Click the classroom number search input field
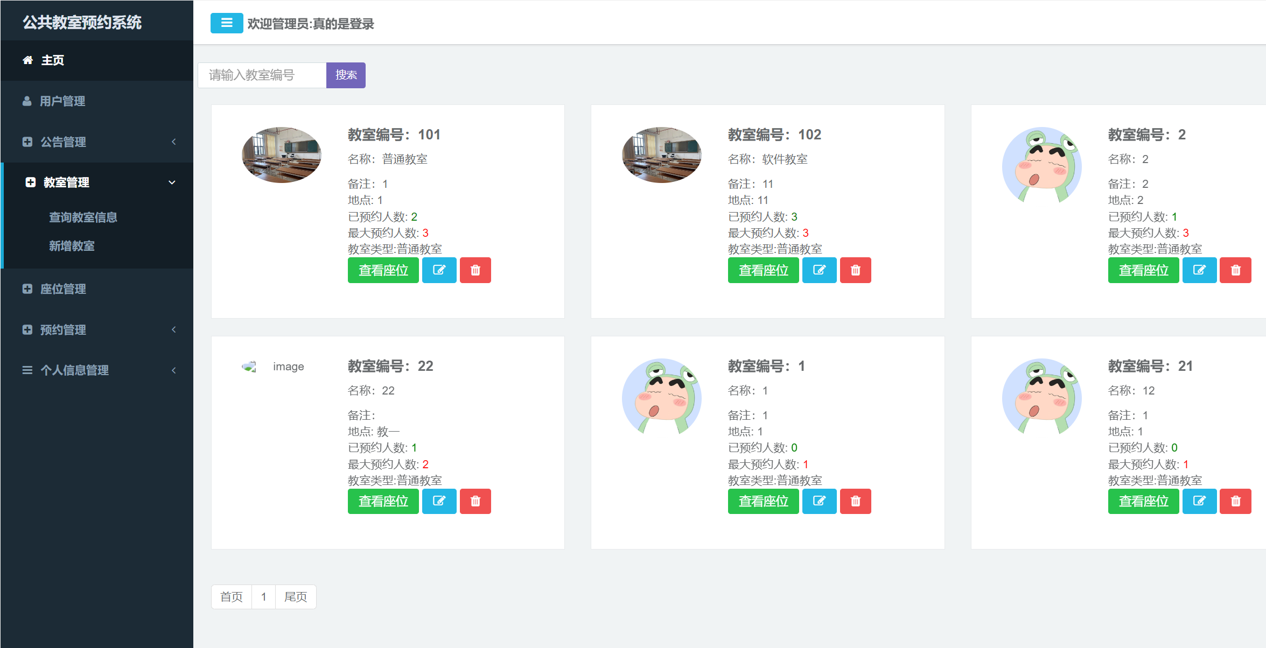This screenshot has width=1266, height=648. click(x=261, y=75)
